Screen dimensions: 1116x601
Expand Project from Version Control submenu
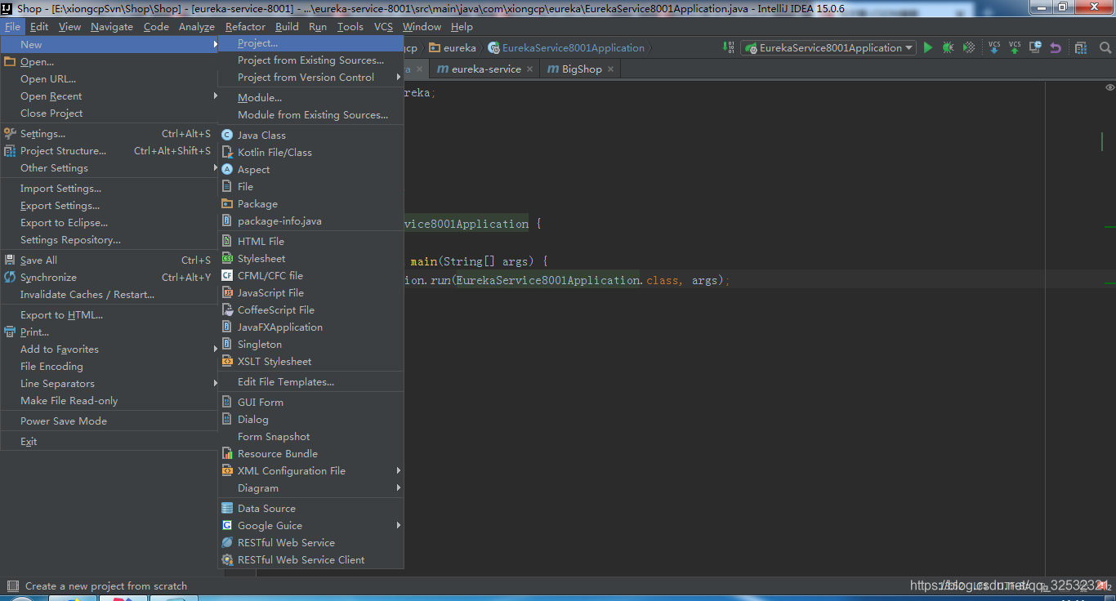(x=311, y=77)
